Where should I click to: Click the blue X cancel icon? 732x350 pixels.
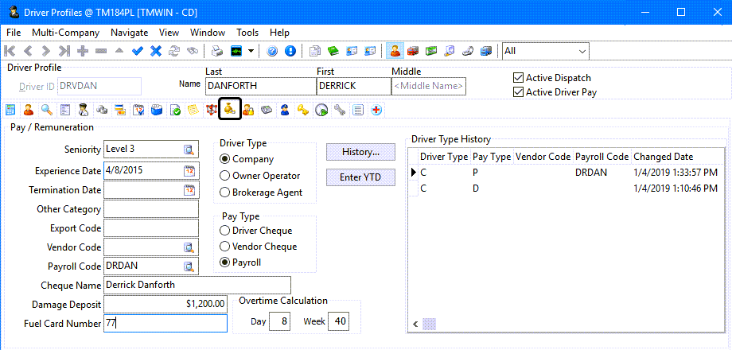156,51
